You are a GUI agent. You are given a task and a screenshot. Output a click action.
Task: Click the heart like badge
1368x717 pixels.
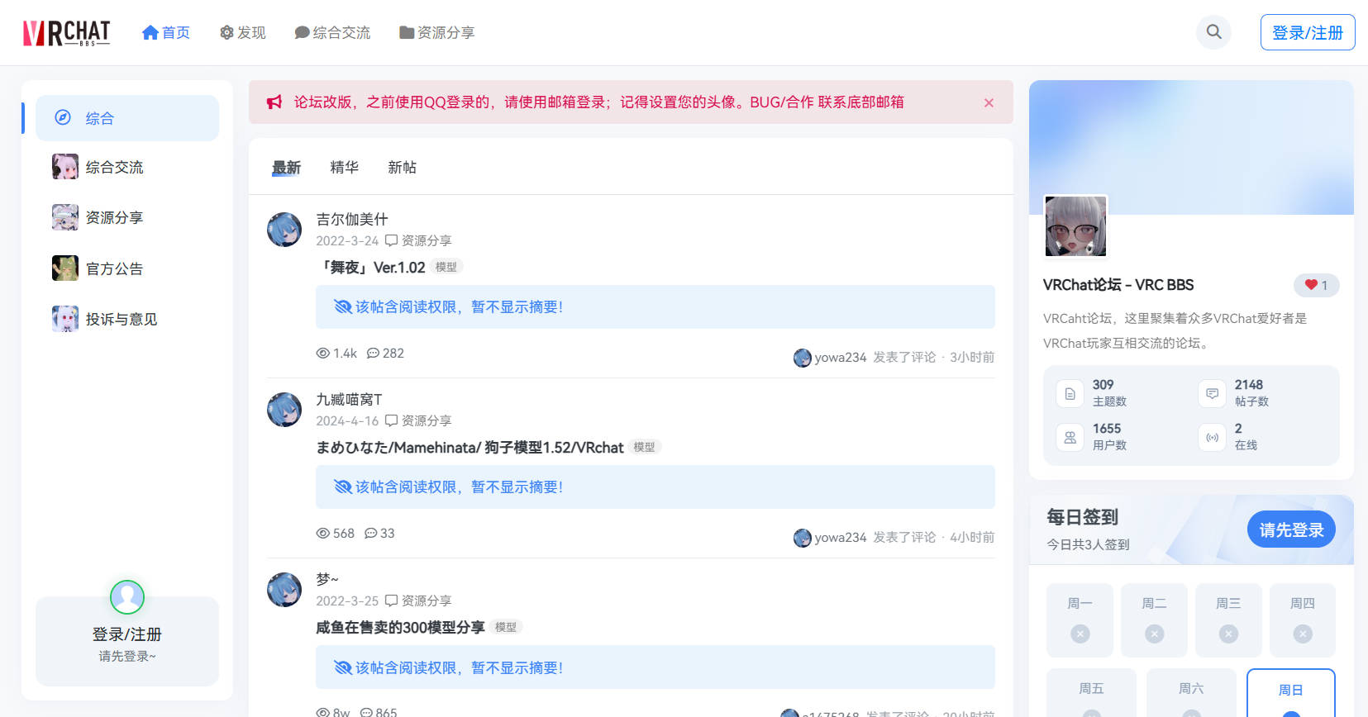click(x=1317, y=285)
